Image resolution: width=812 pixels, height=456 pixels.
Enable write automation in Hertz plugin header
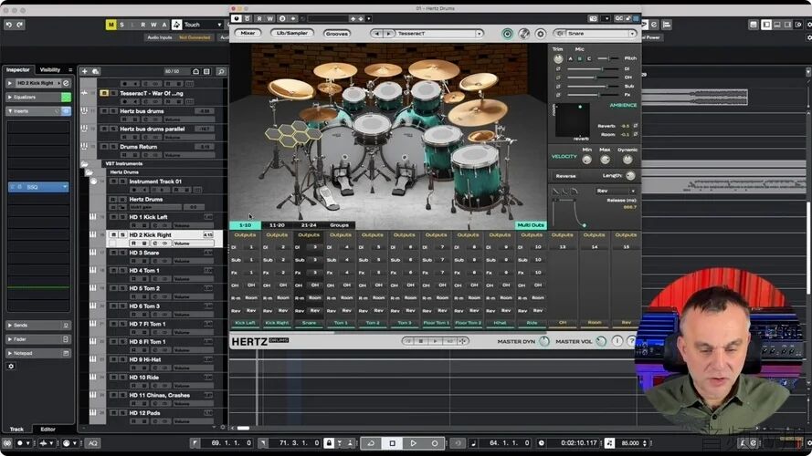(x=269, y=18)
